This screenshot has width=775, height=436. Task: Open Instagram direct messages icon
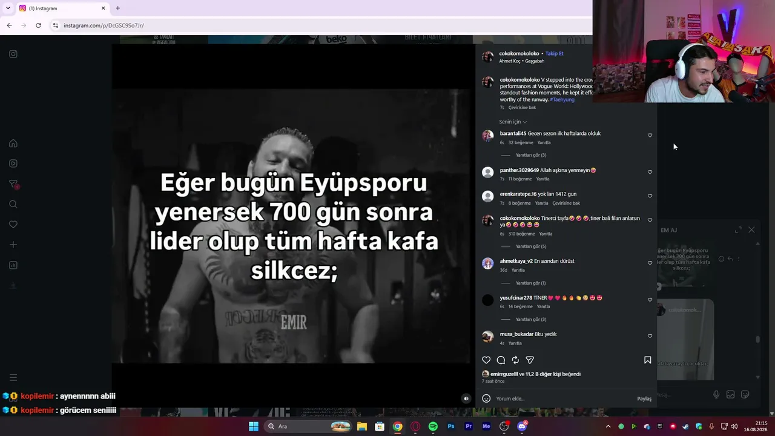(13, 184)
